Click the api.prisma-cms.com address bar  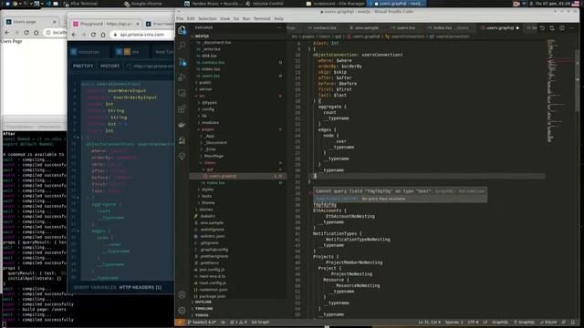coord(142,35)
